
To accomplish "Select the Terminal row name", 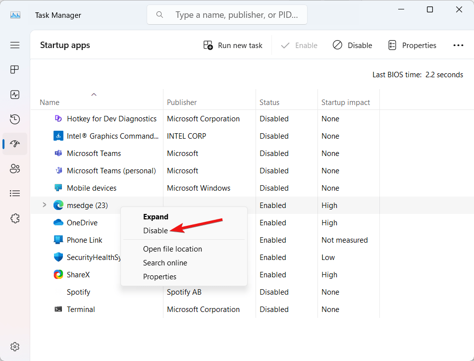I will pyautogui.click(x=81, y=309).
